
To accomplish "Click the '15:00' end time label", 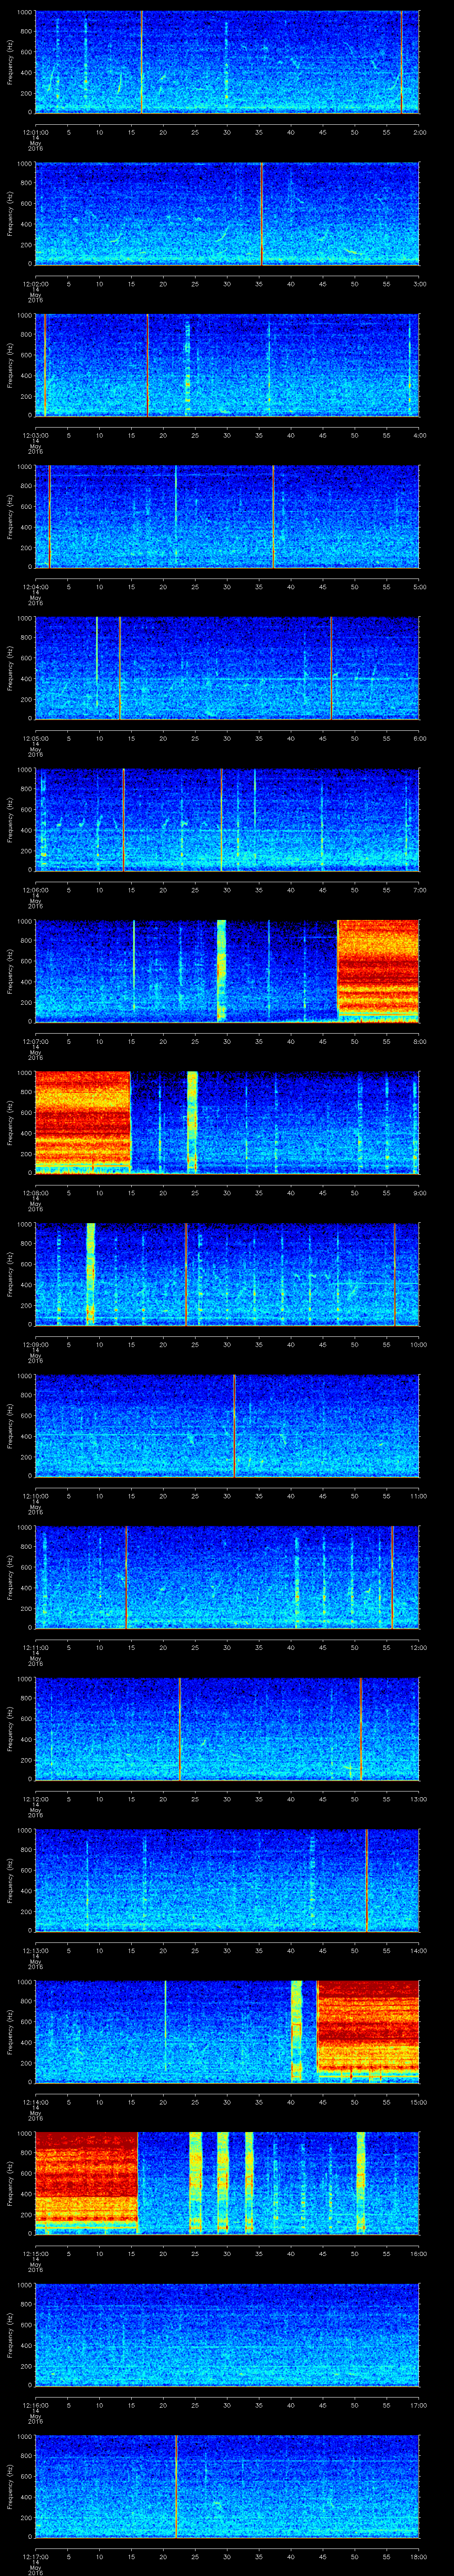I will pyautogui.click(x=418, y=2101).
